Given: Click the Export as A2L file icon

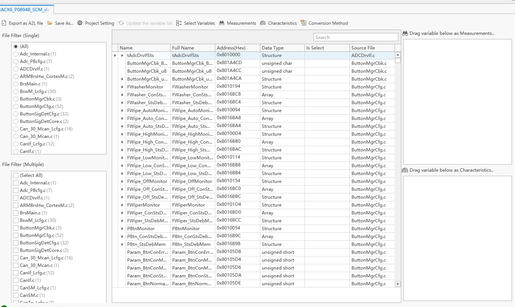Looking at the screenshot, I should 4,23.
